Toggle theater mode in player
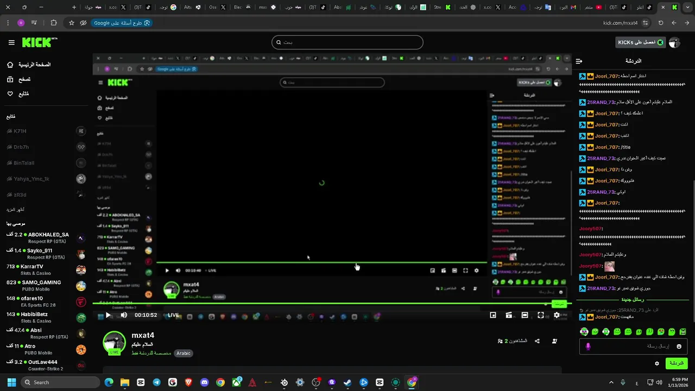Viewport: 695px width, 391px height. point(525,315)
